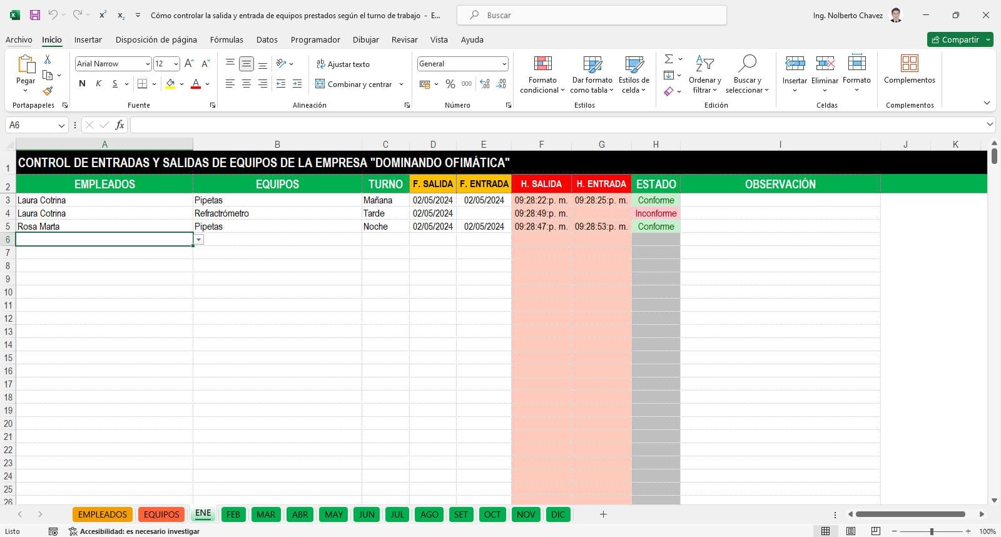Open Ordenar y filtrar tool
The image size is (1001, 537).
click(704, 75)
